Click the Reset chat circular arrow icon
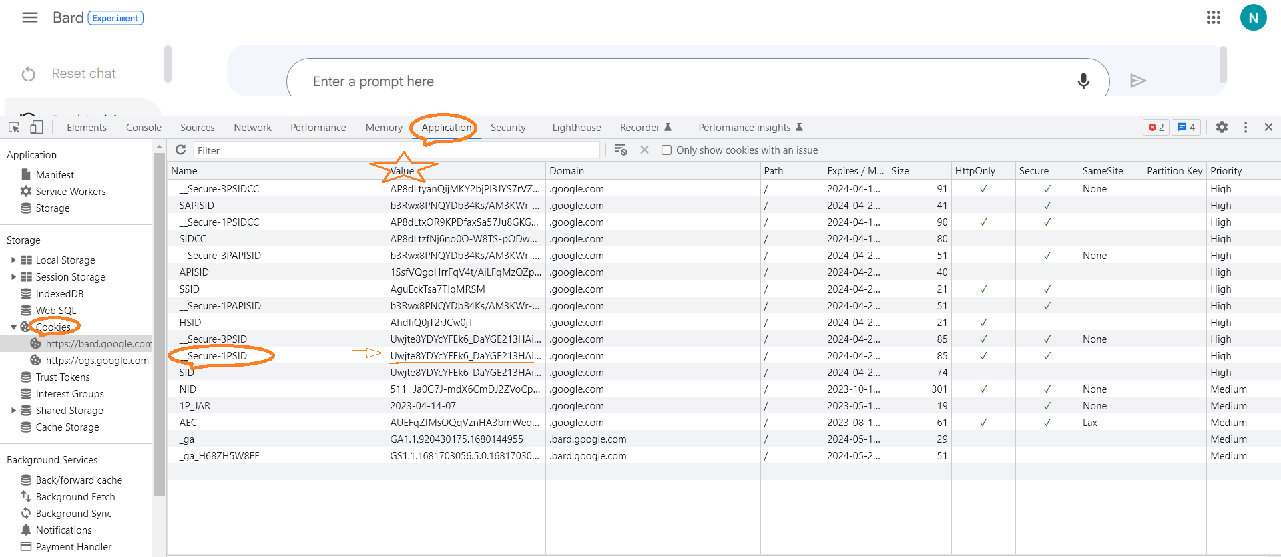Viewport: 1281px width, 557px height. [x=28, y=74]
